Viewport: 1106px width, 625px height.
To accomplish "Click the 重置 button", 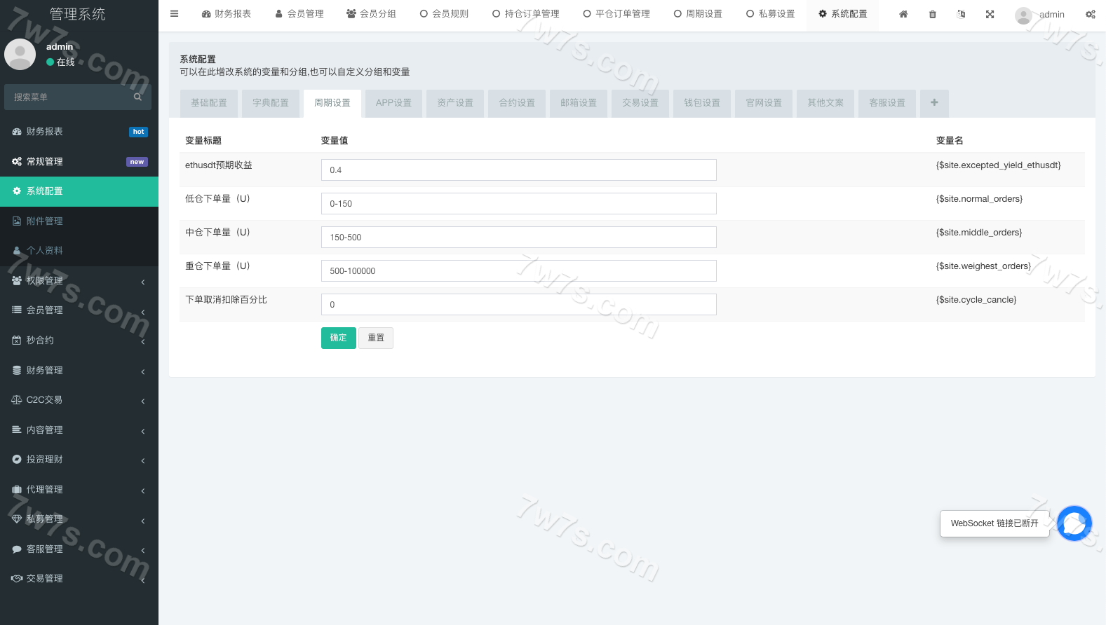I will [376, 338].
